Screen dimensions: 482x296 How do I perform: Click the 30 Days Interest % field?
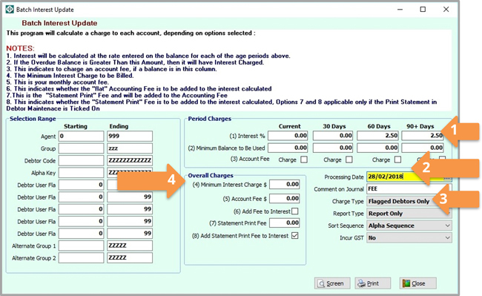[x=333, y=136]
